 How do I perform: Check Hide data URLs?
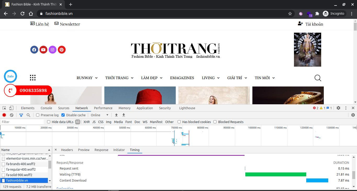pyautogui.click(x=49, y=122)
